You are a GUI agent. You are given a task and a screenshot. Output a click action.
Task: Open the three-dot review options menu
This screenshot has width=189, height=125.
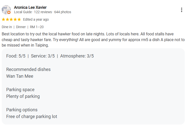pyautogui.click(x=182, y=10)
